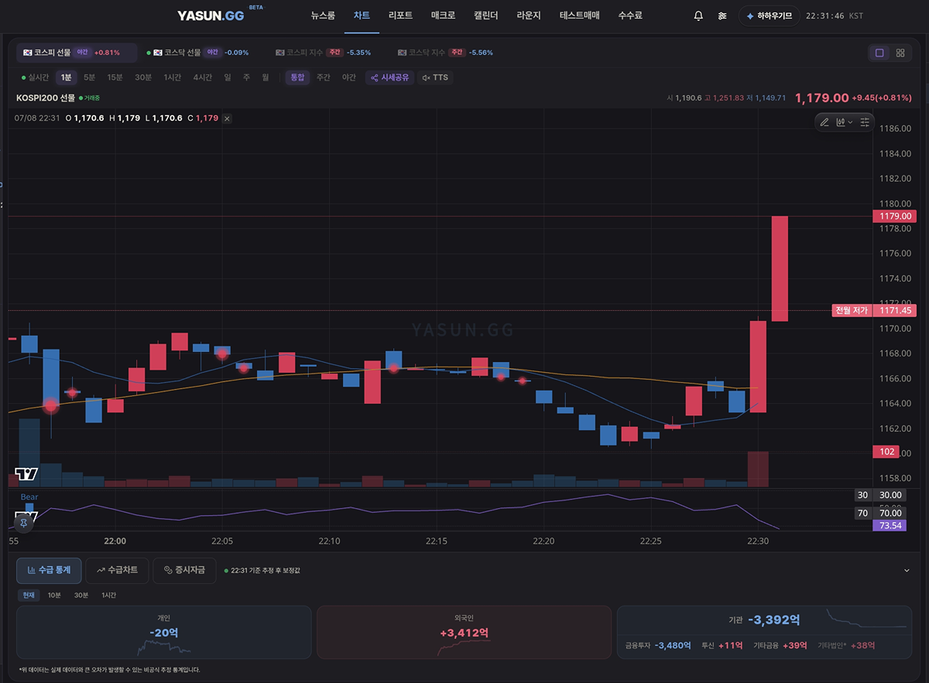This screenshot has height=683, width=929.
Task: Collapse the 수급 panel with chevron
Action: click(907, 570)
